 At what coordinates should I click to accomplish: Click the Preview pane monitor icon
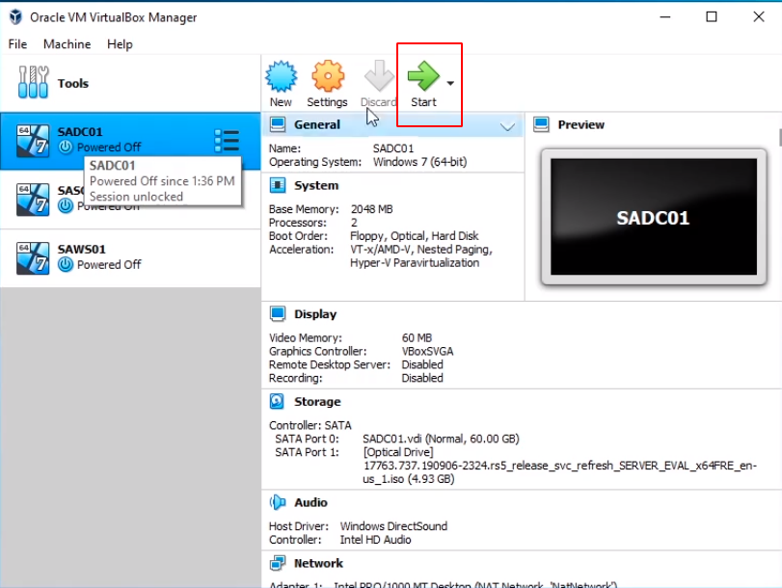(x=541, y=124)
